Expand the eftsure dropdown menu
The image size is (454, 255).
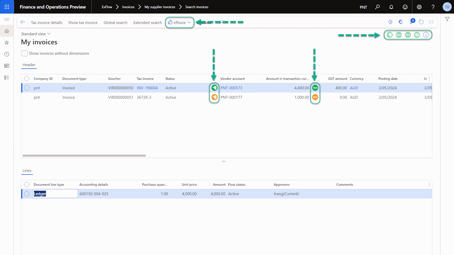pos(180,22)
